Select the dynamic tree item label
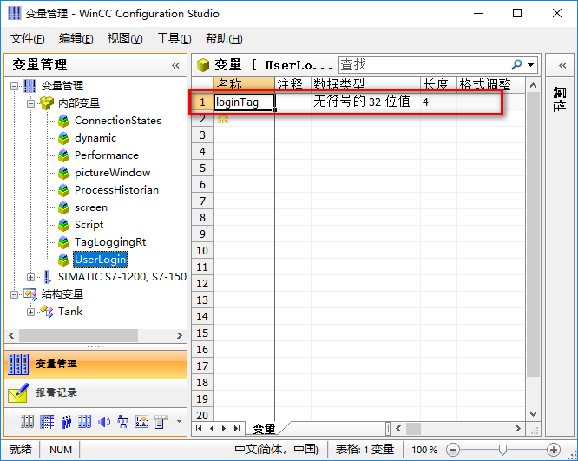 [x=95, y=138]
